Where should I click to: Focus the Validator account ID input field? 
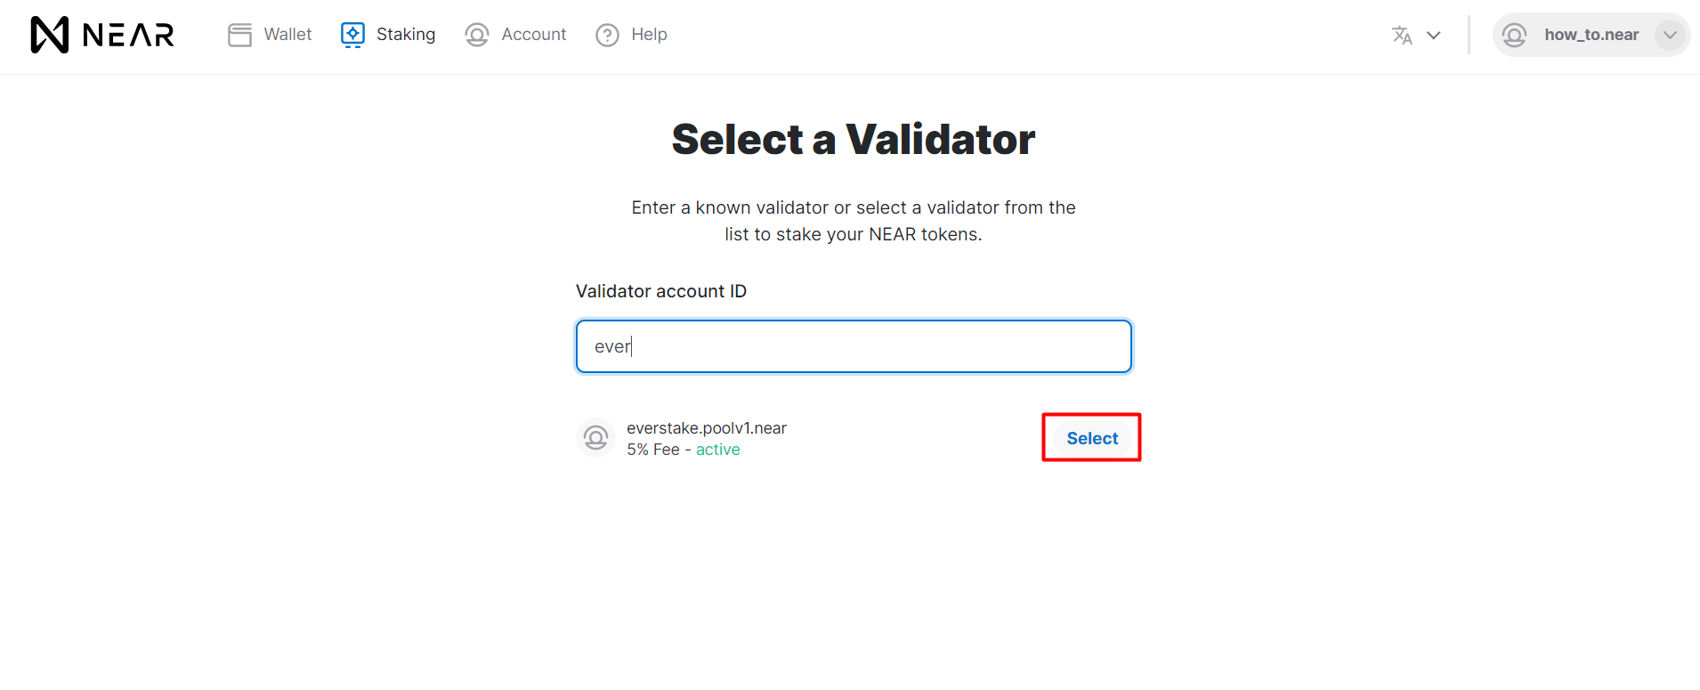coord(853,346)
